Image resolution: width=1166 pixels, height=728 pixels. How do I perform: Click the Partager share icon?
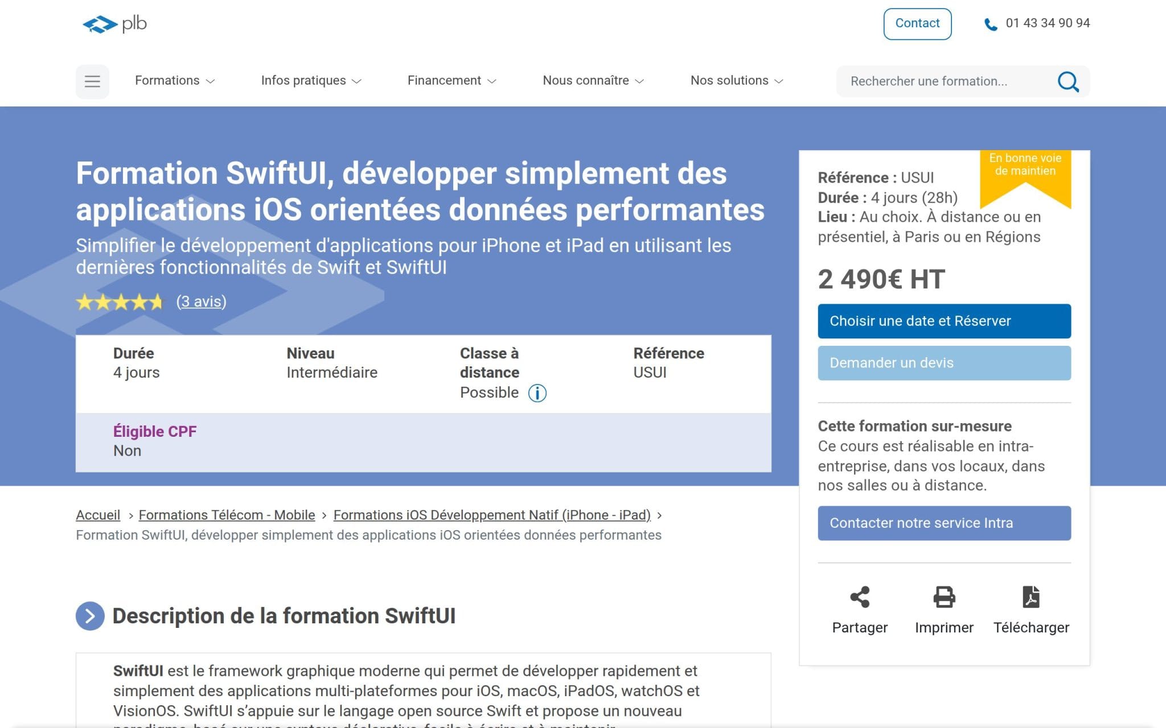point(860,597)
